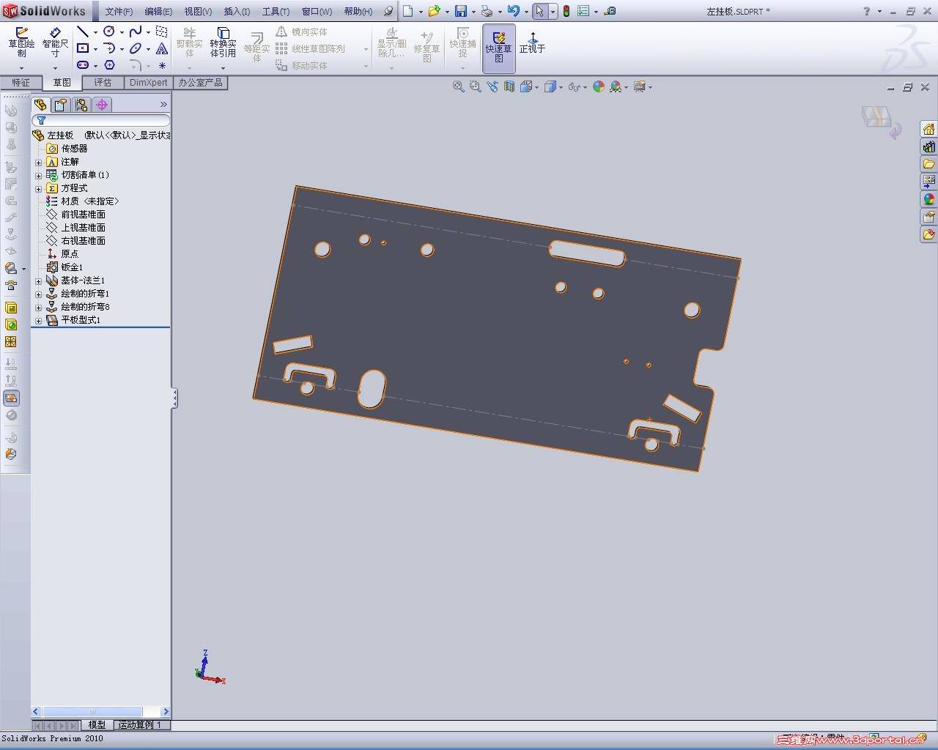This screenshot has height=750, width=938.
Task: Click the Rebuild traffic light icon
Action: click(566, 11)
